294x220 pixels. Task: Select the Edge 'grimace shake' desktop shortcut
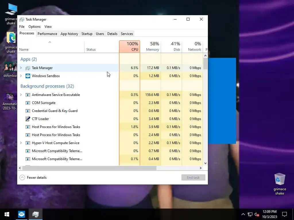(x=11, y=43)
